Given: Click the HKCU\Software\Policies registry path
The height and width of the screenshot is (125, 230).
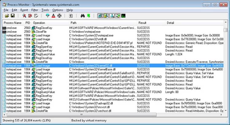Looking at the screenshot, I should (103, 100).
